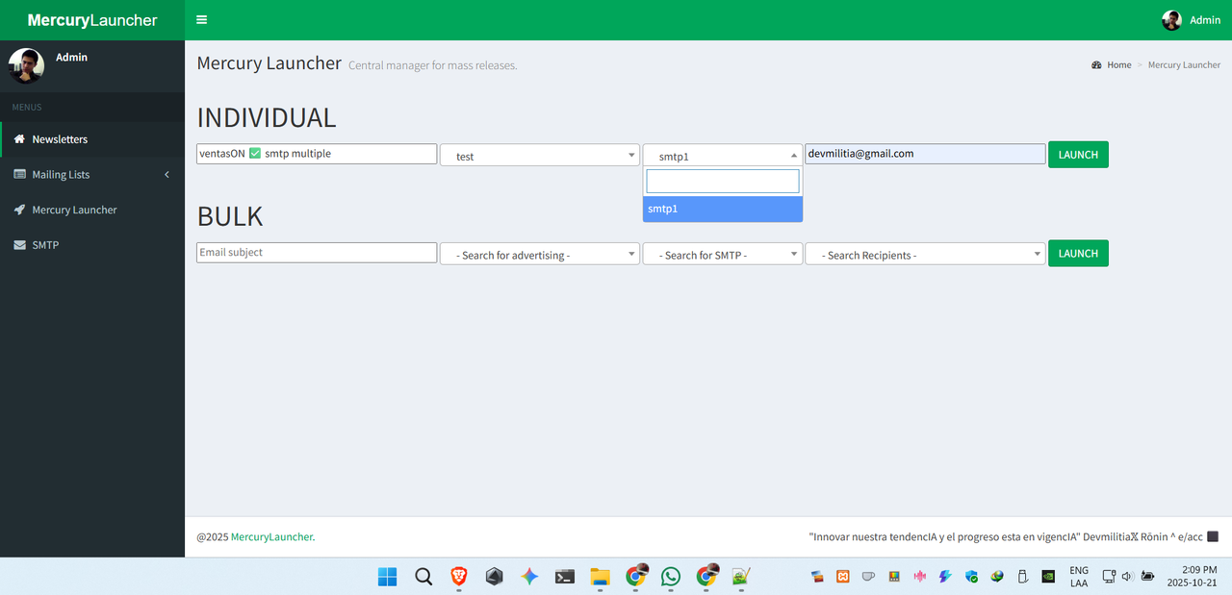
Task: Click the MercuryLauncher footer link
Action: 272,537
